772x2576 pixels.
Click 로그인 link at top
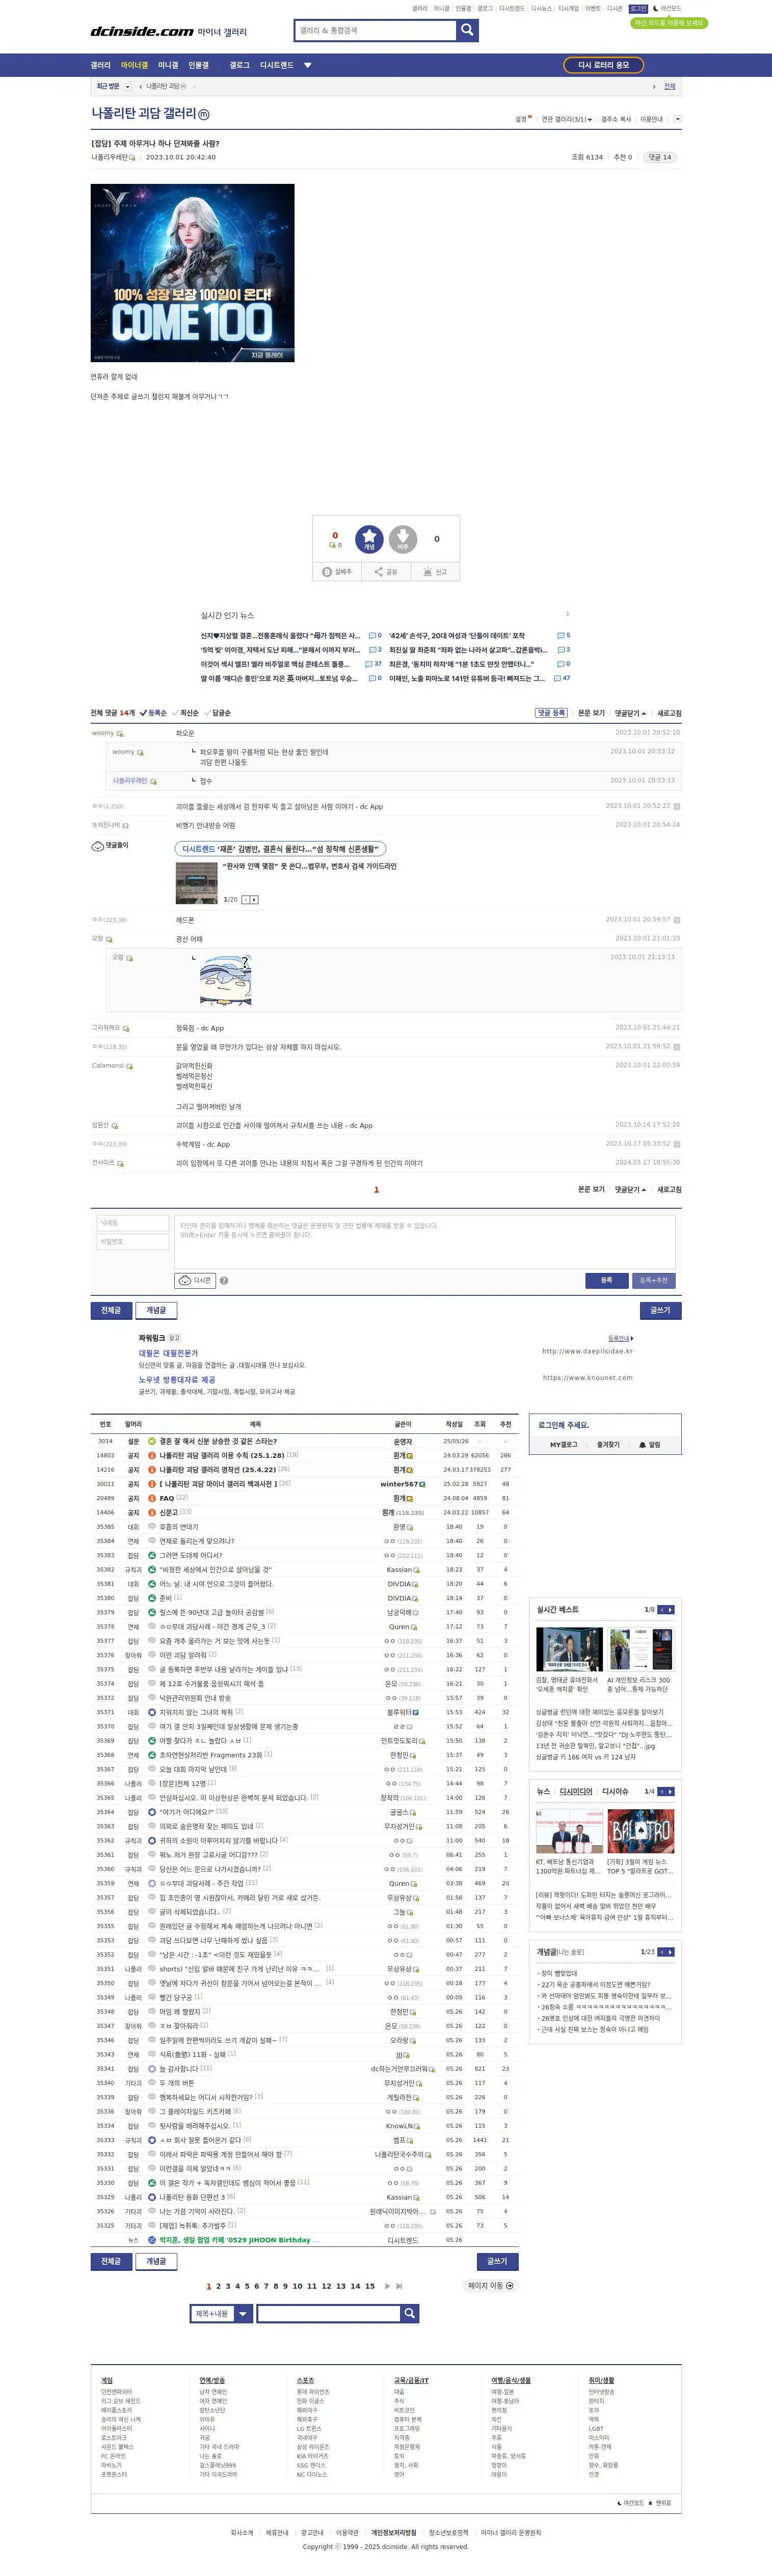pyautogui.click(x=638, y=8)
